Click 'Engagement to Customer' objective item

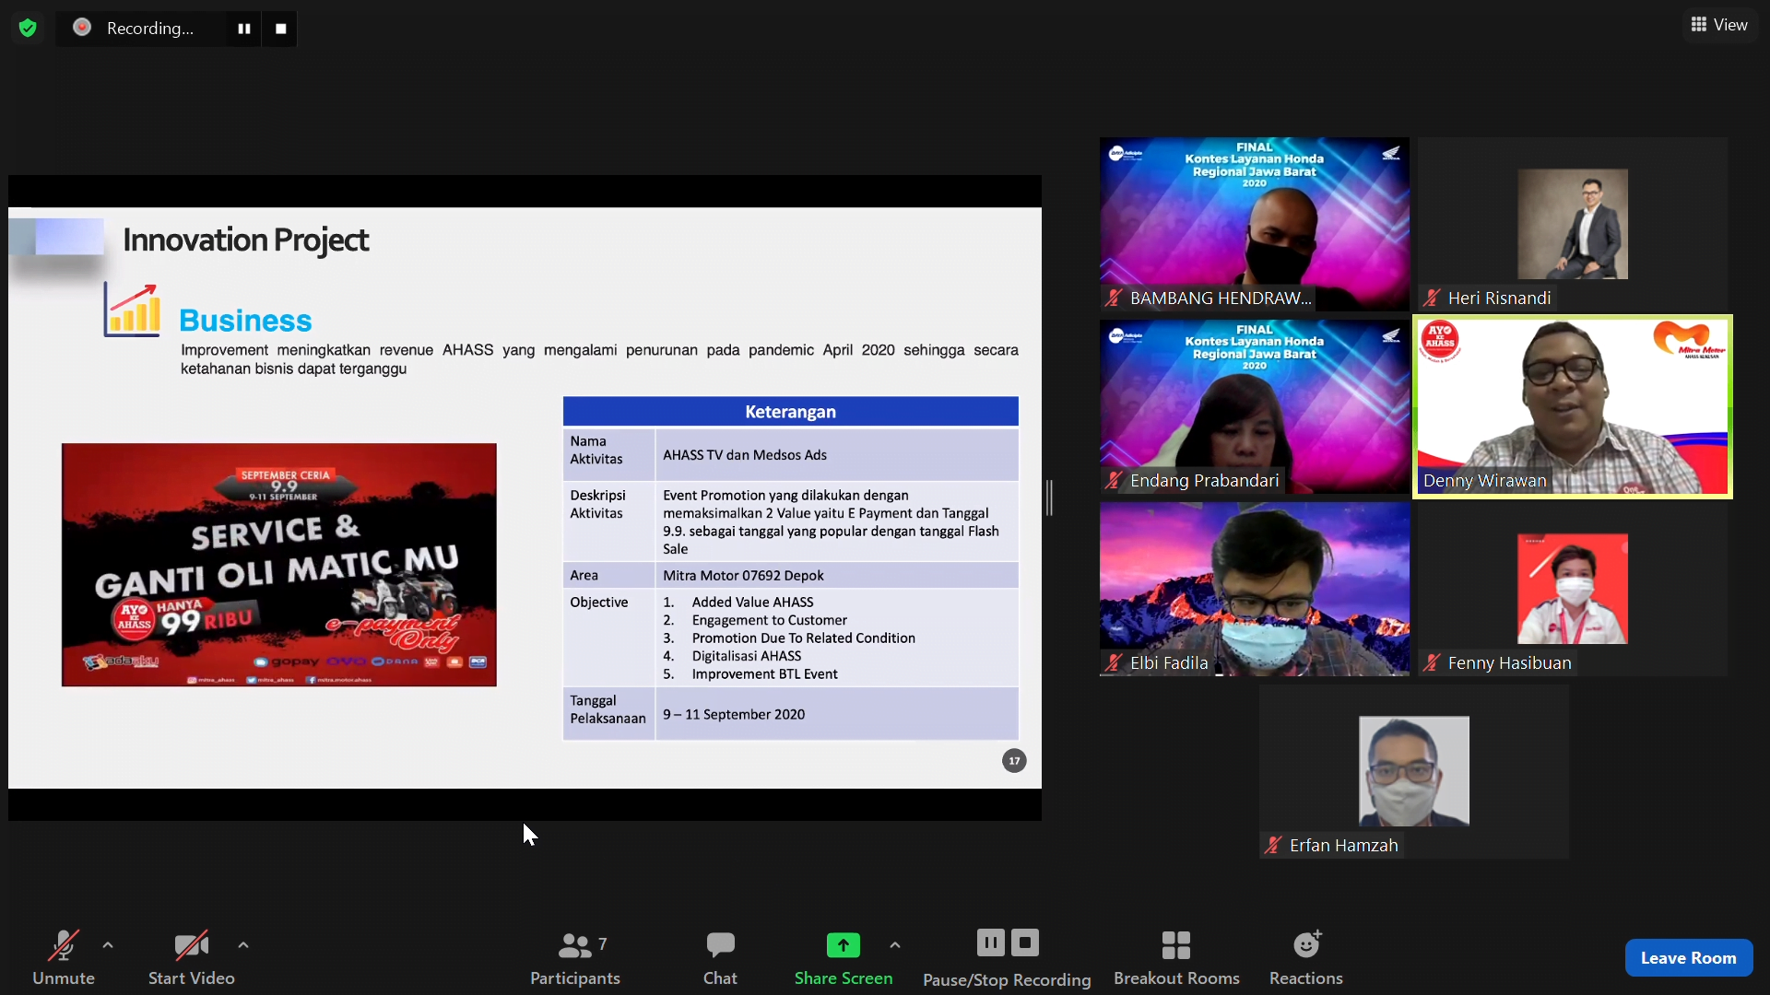770,620
